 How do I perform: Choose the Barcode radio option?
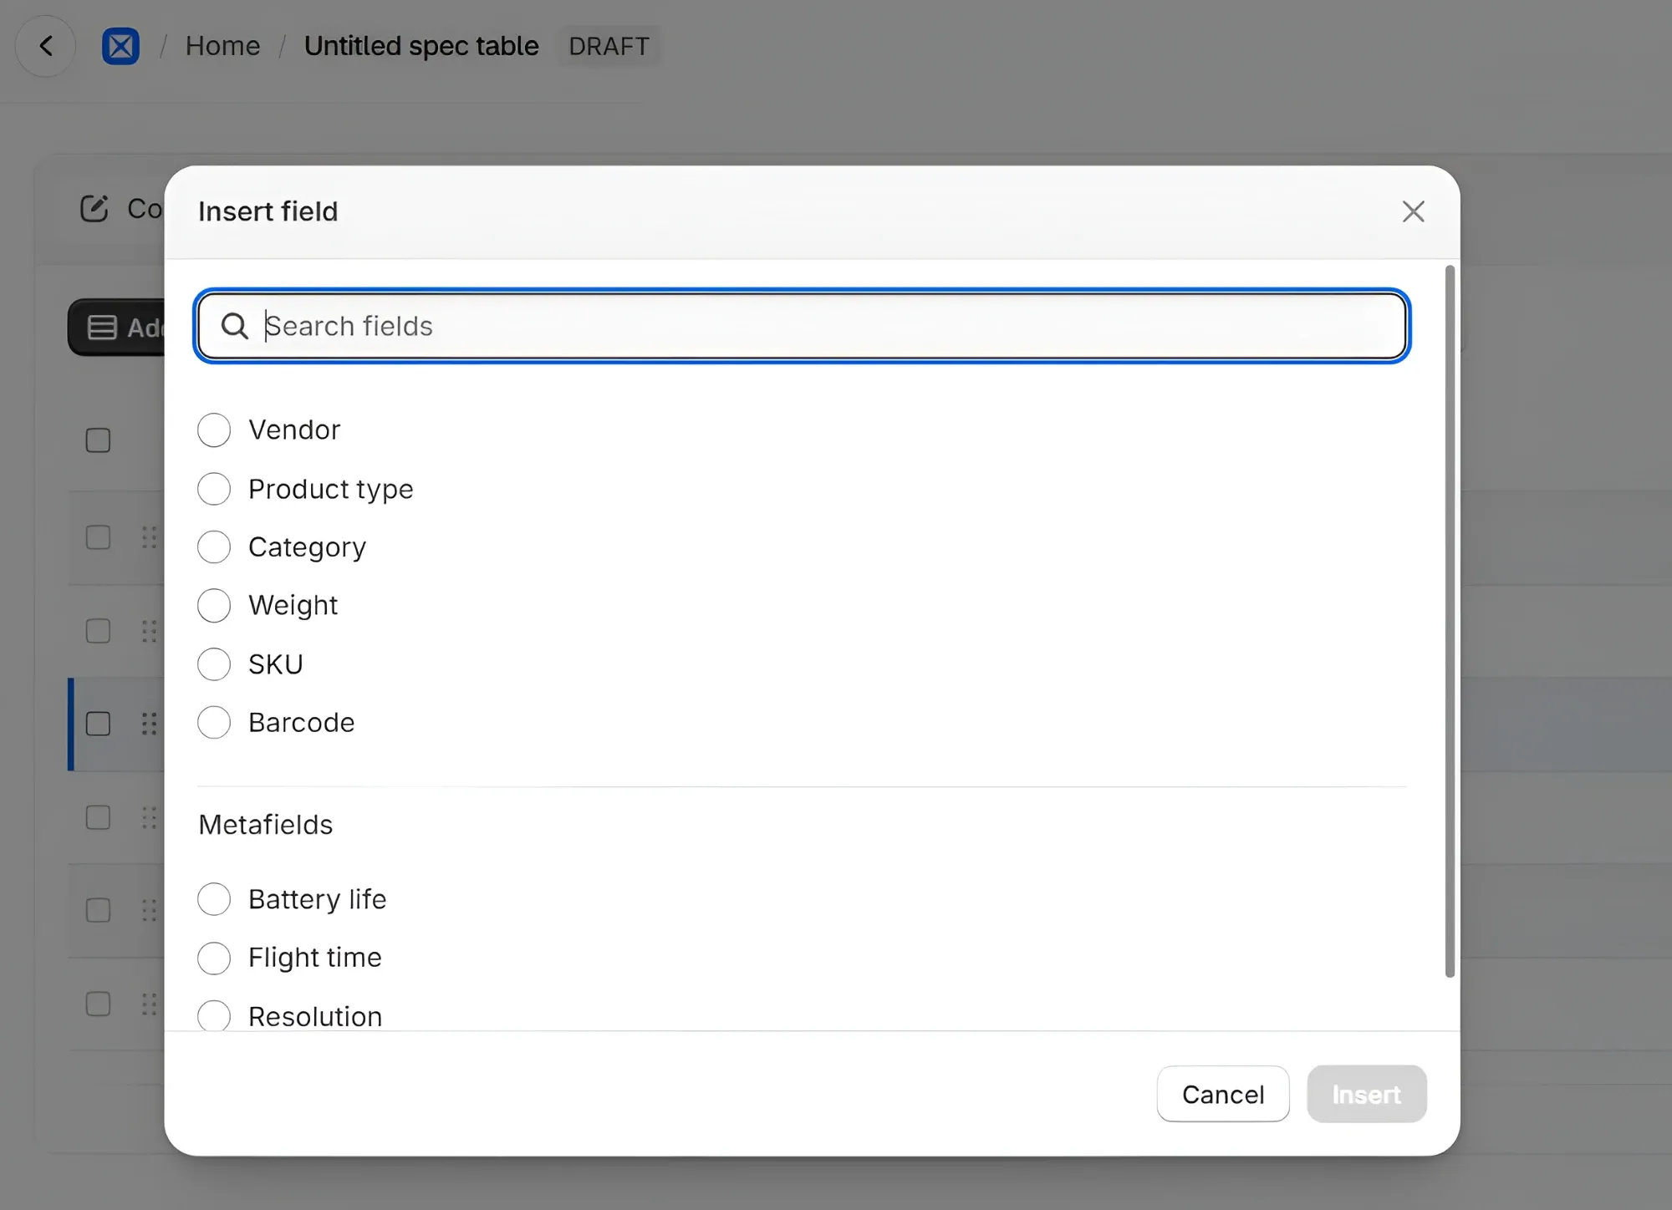click(214, 722)
